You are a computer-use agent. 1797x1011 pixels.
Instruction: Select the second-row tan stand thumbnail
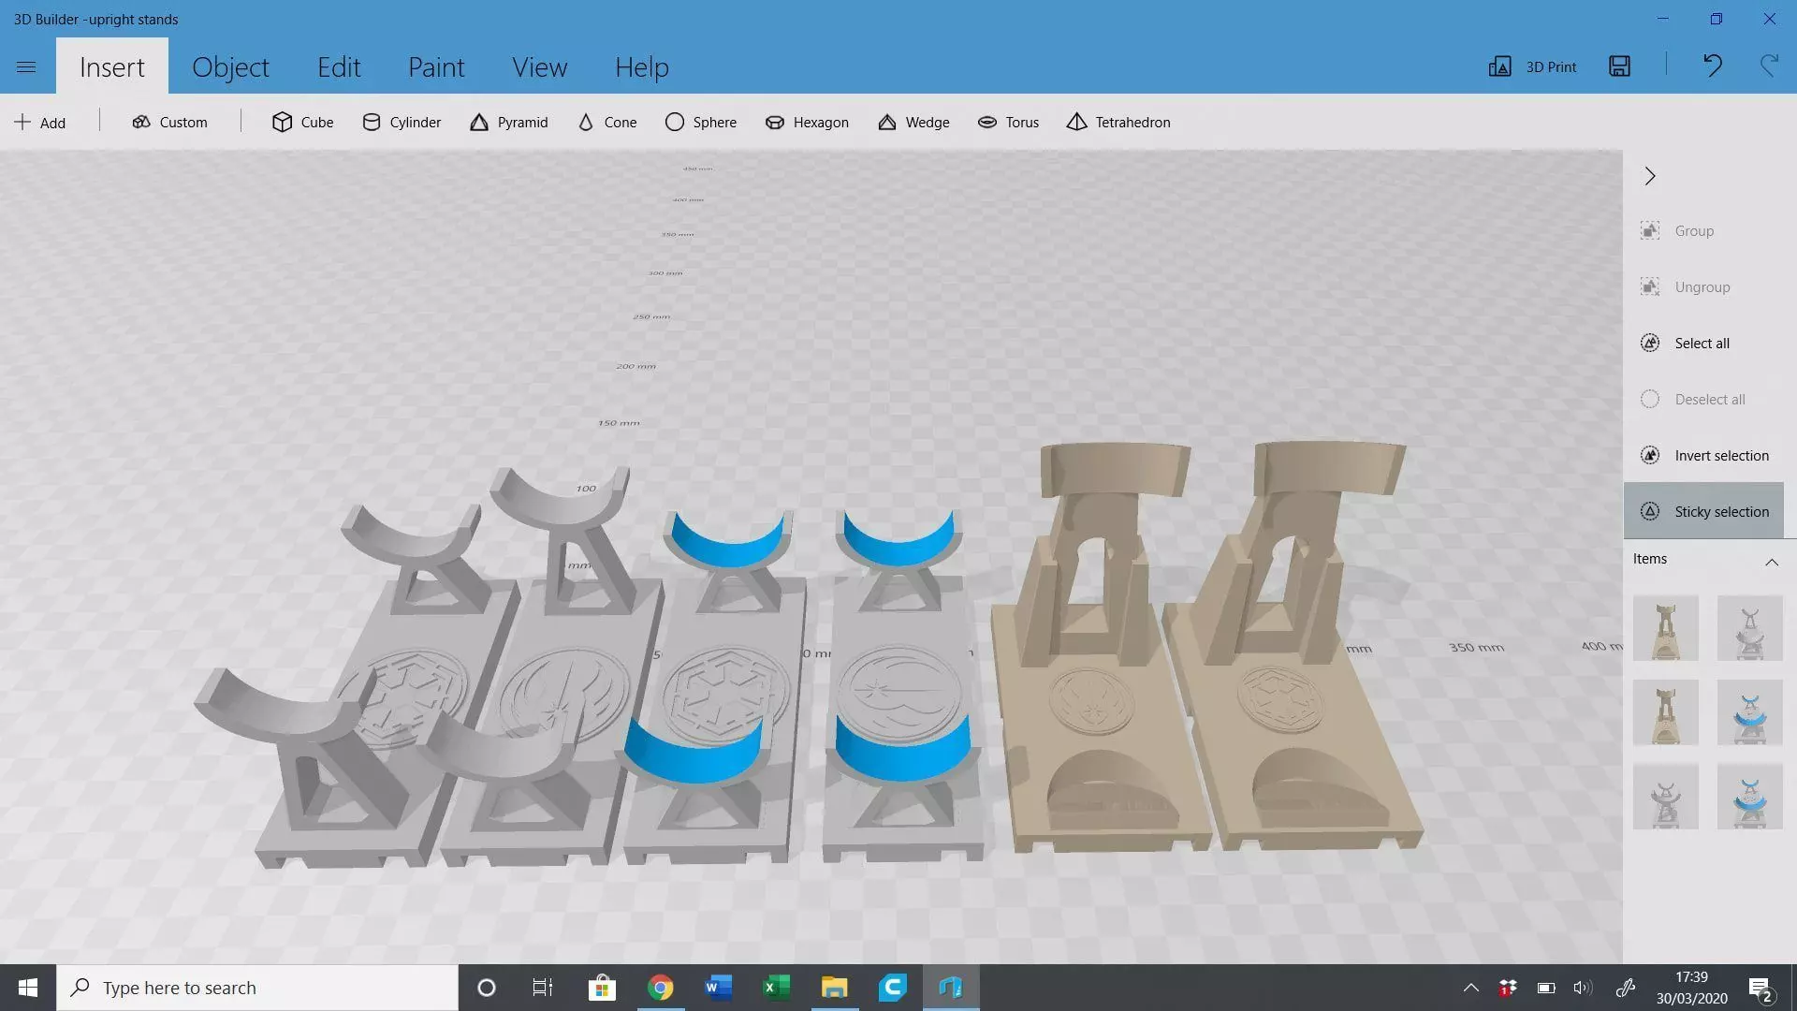(1666, 712)
